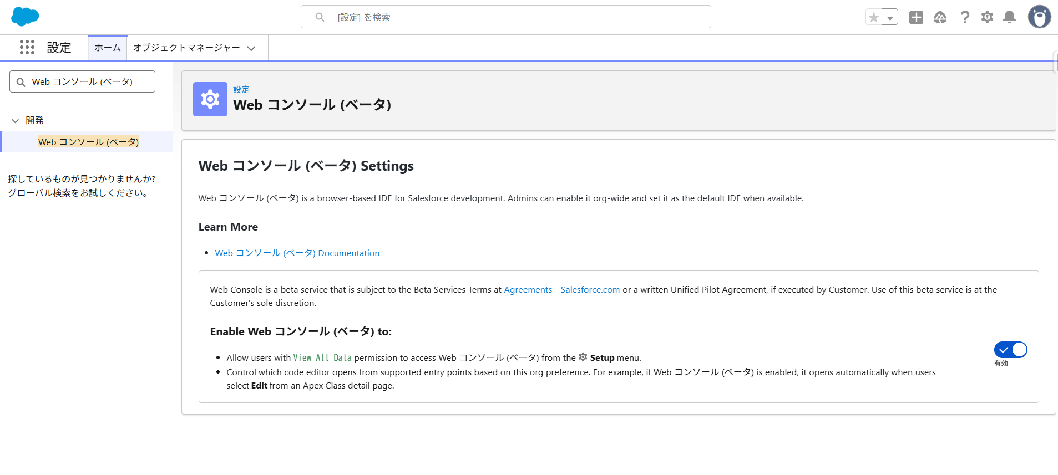This screenshot has width=1058, height=475.
Task: Click the favorites star icon
Action: click(874, 17)
